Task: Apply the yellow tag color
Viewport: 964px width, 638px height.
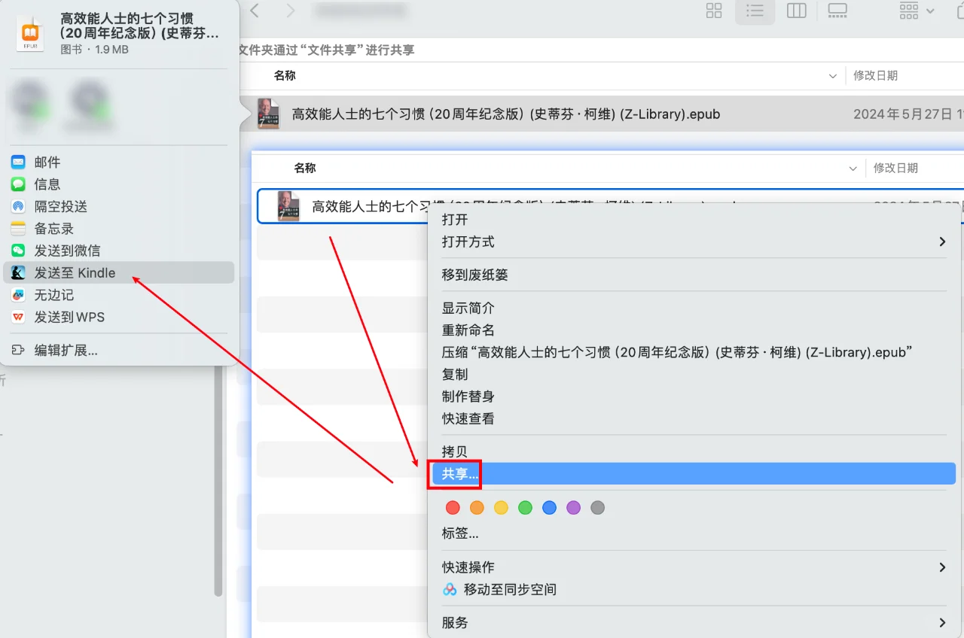Action: pos(501,508)
